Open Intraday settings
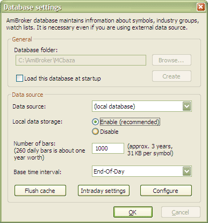The height and width of the screenshot is (223, 208). pos(103,191)
